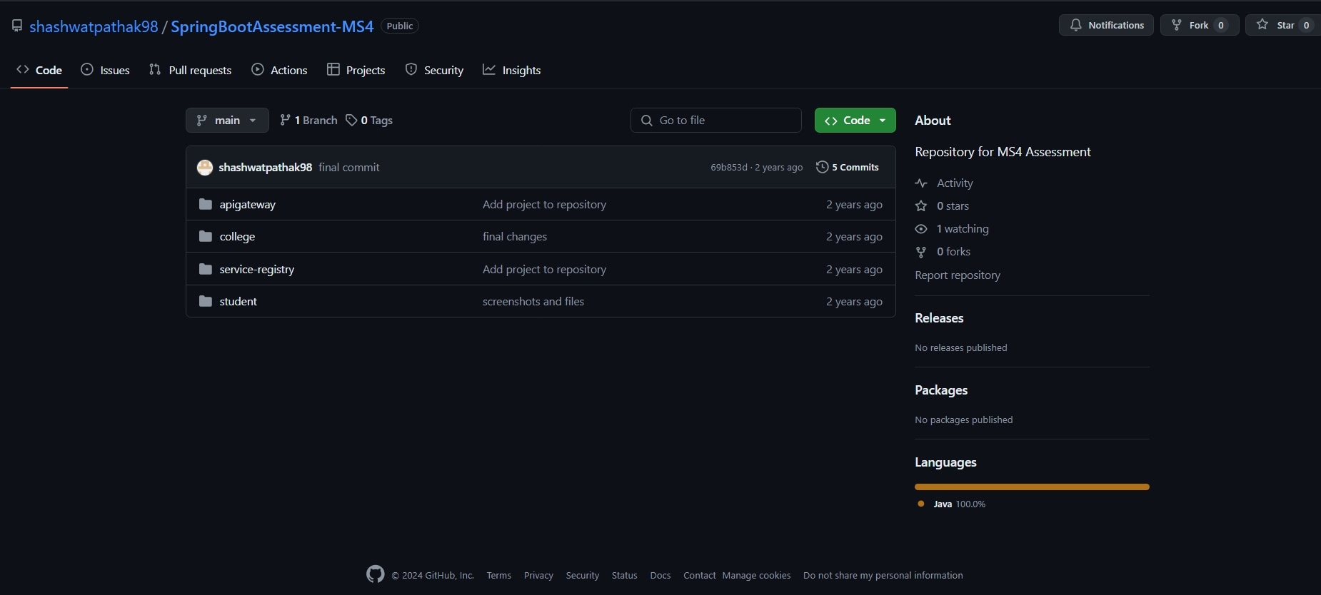1321x595 pixels.
Task: Click the GitHub logo in the footer
Action: point(375,574)
